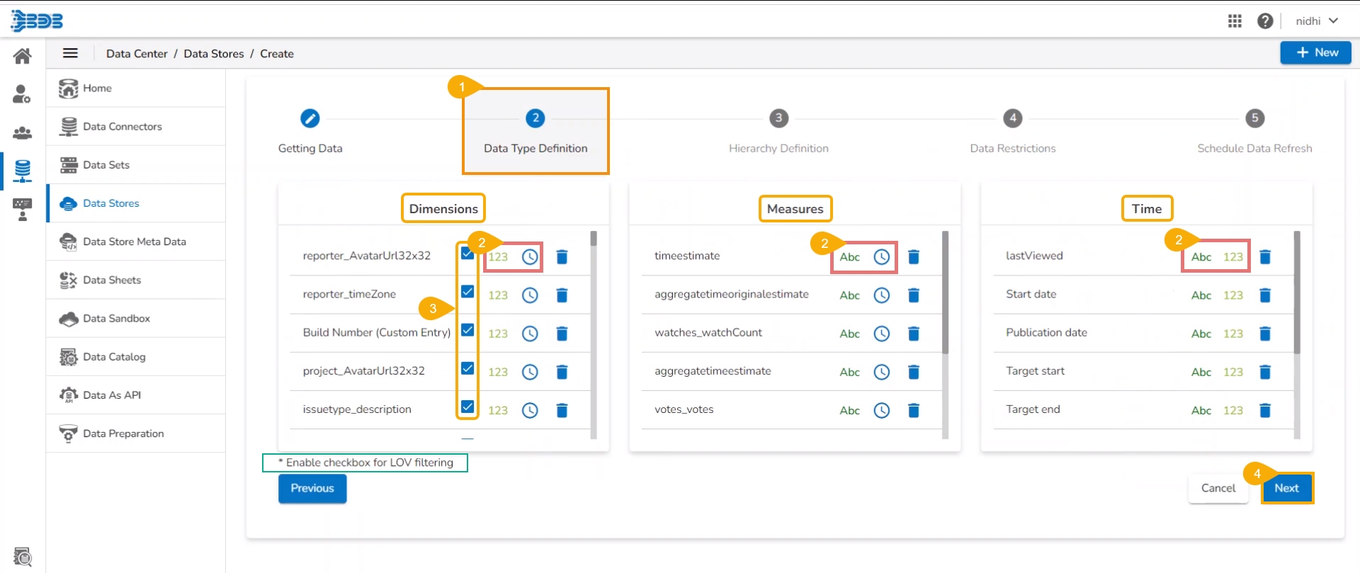
Task: Uncheck LOV filter for reporter_timeZone
Action: [467, 292]
